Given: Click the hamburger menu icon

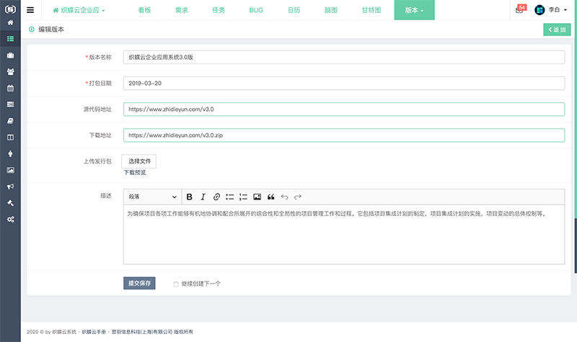Looking at the screenshot, I should point(30,10).
